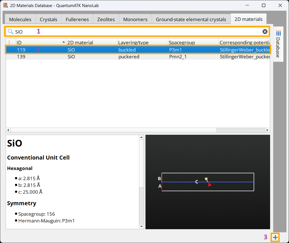
Task: Select the 2D materials tab
Action: point(248,19)
